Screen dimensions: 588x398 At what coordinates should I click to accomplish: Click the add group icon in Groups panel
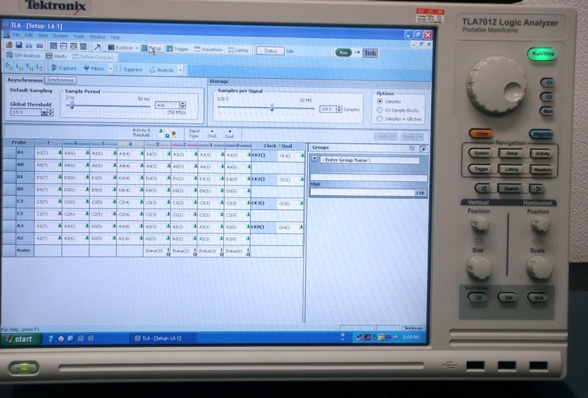click(x=422, y=149)
